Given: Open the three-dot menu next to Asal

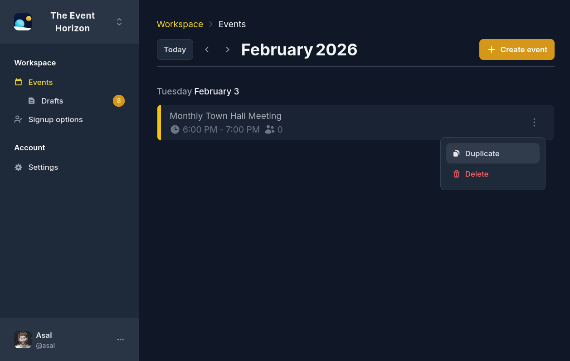Looking at the screenshot, I should coord(120,339).
